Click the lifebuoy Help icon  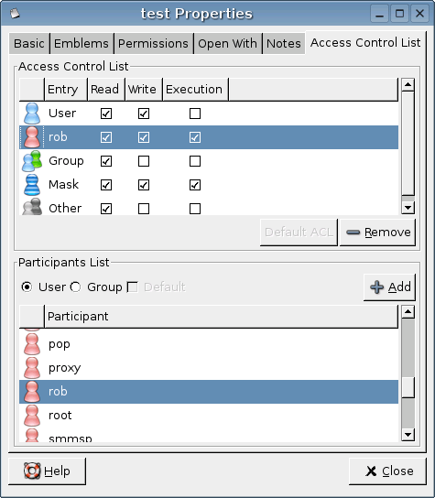32,471
